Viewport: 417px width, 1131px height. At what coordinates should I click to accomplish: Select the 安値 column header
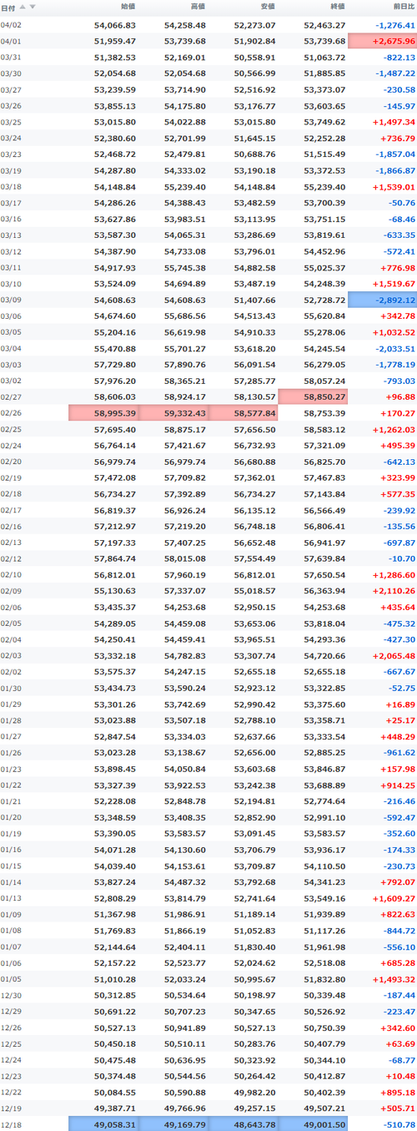point(267,7)
